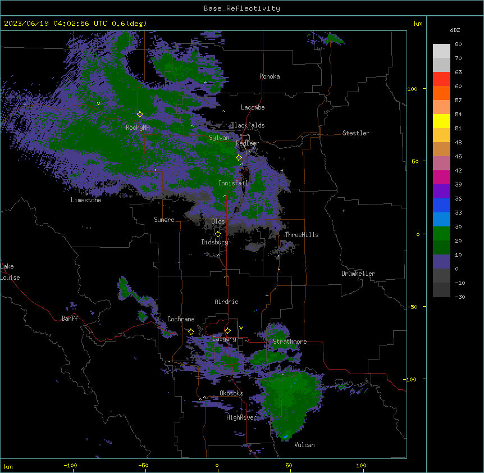Click the dBZ legend heading
Image resolution: width=484 pixels, height=473 pixels.
(455, 30)
